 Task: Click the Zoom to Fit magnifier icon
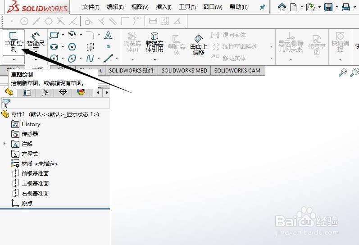(x=342, y=73)
